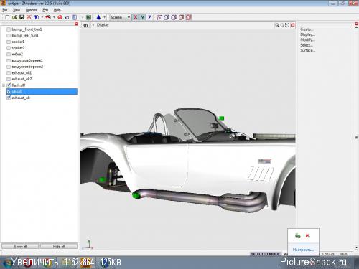The image size is (359, 269).
Task: Close the objects tree panel
Action: [76, 24]
